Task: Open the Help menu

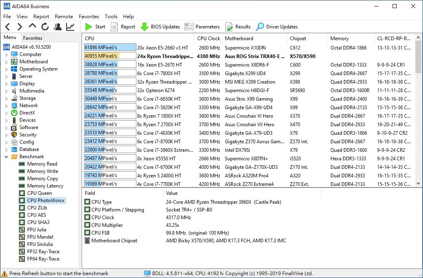Action: point(128,17)
